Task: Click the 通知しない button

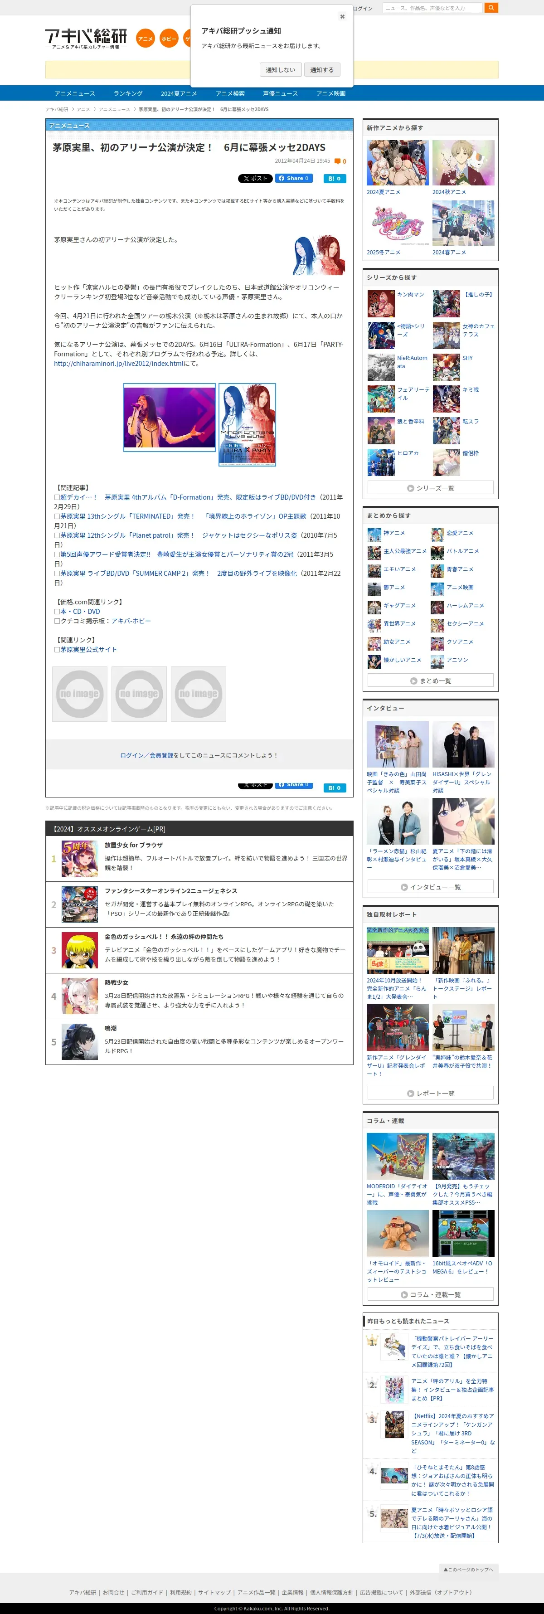Action: click(x=280, y=69)
